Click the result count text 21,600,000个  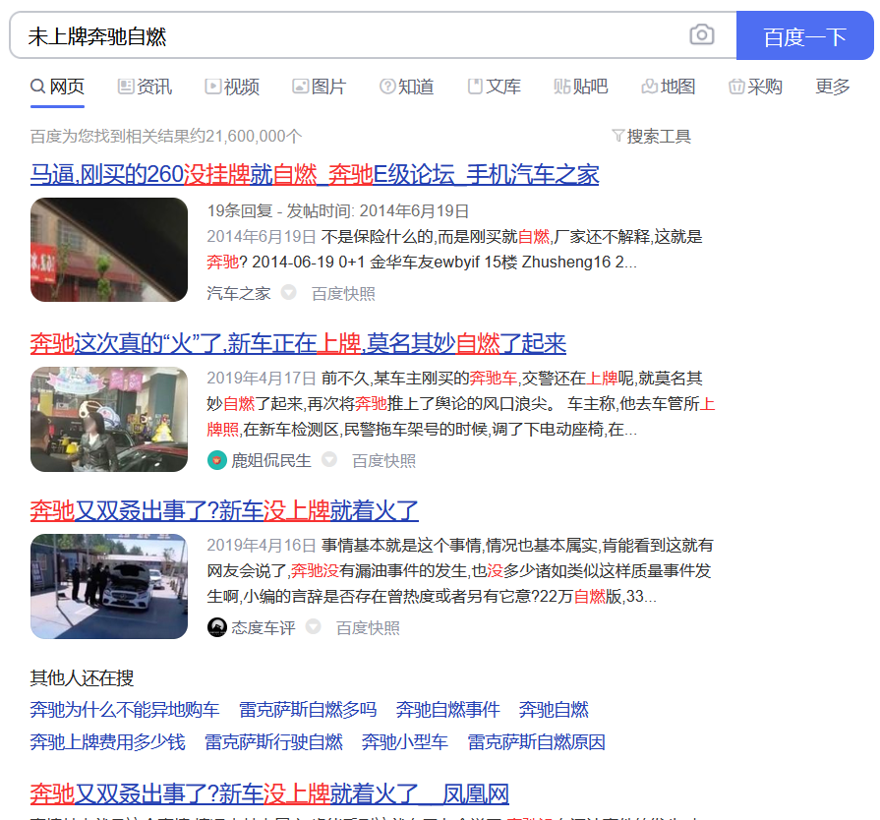point(254,136)
